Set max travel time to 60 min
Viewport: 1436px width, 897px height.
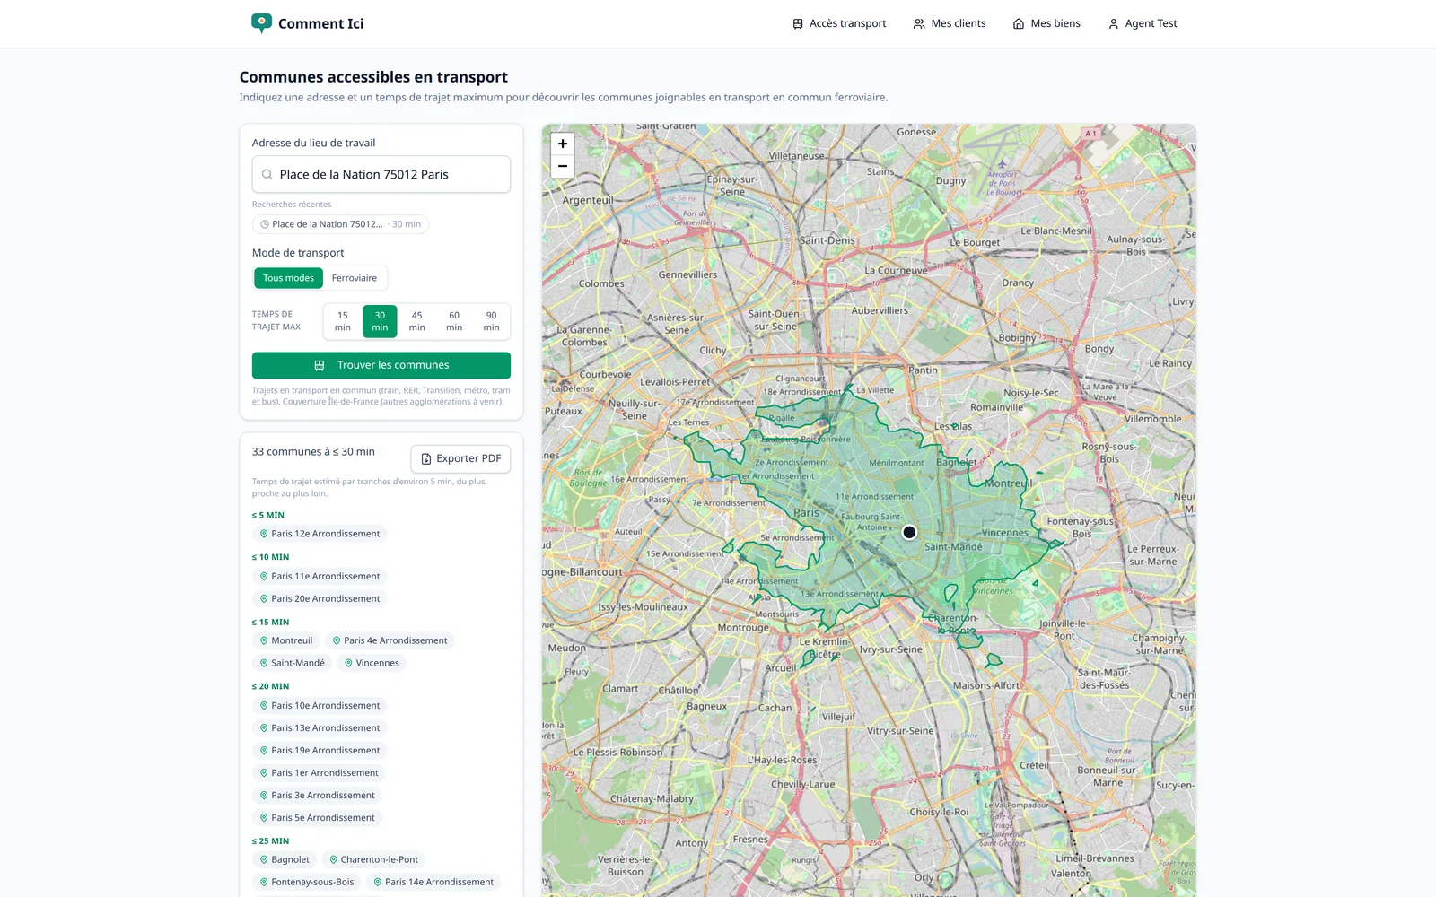[x=454, y=321]
